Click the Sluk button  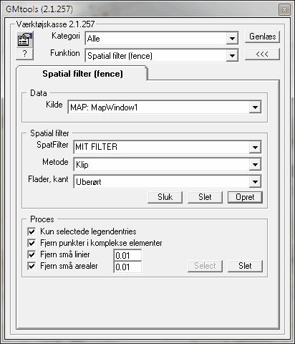pyautogui.click(x=165, y=197)
